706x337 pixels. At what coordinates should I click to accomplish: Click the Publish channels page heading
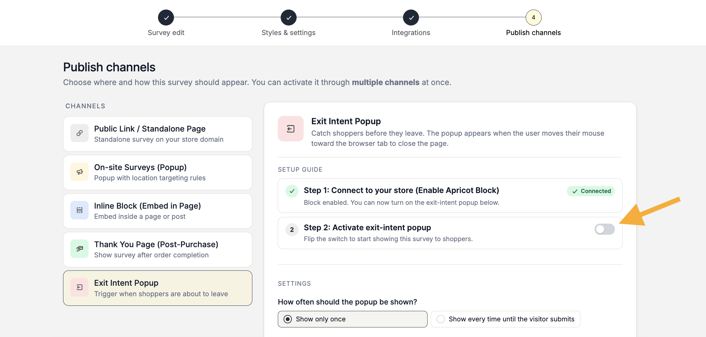click(x=109, y=67)
